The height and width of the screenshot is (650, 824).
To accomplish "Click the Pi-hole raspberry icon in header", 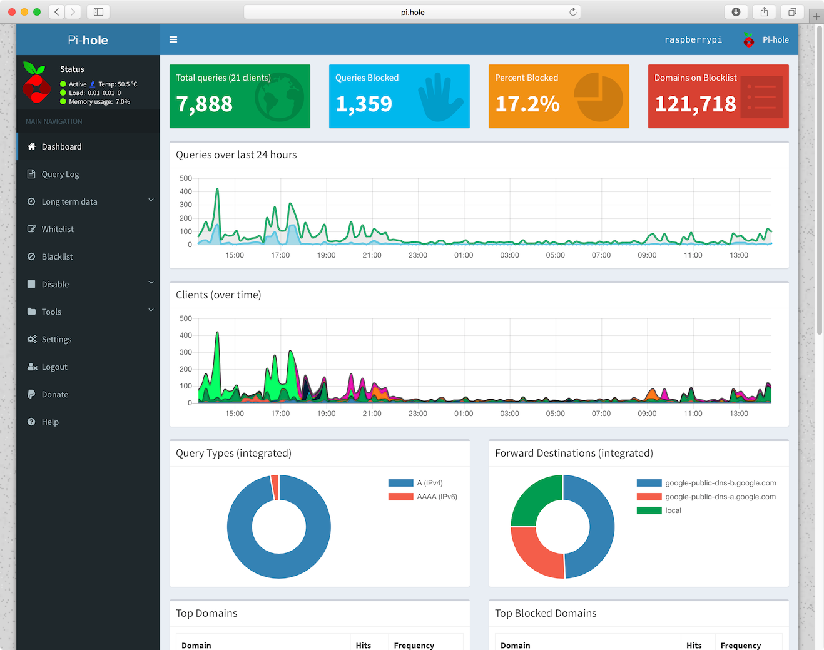I will [748, 40].
